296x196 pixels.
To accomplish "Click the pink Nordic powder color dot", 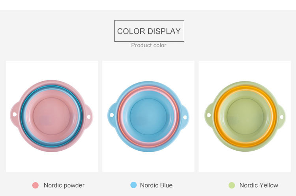I will (x=35, y=185).
